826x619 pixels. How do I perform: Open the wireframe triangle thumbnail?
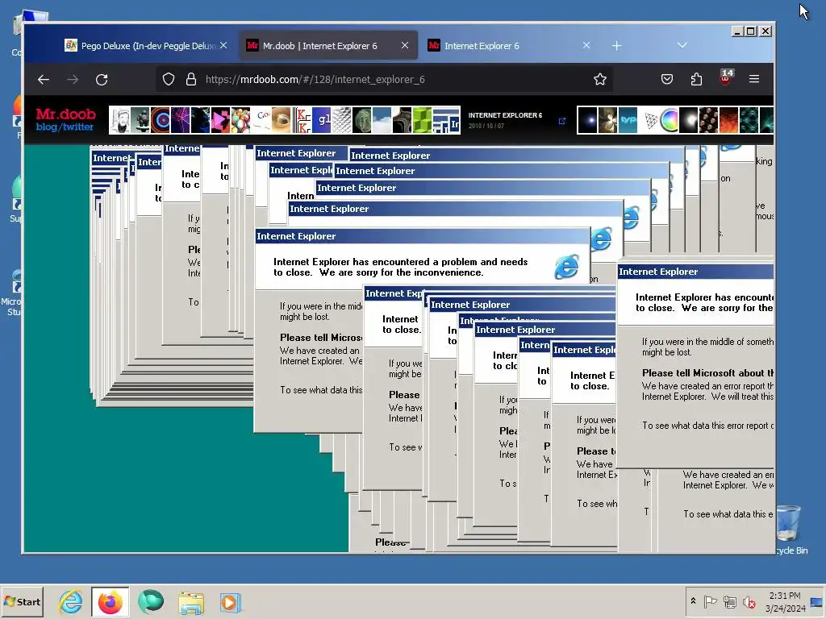pyautogui.click(x=649, y=120)
